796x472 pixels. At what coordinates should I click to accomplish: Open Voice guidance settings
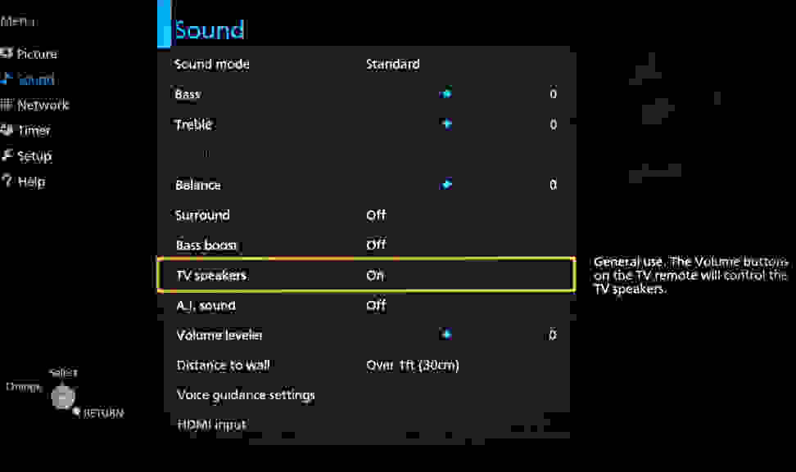coord(246,395)
